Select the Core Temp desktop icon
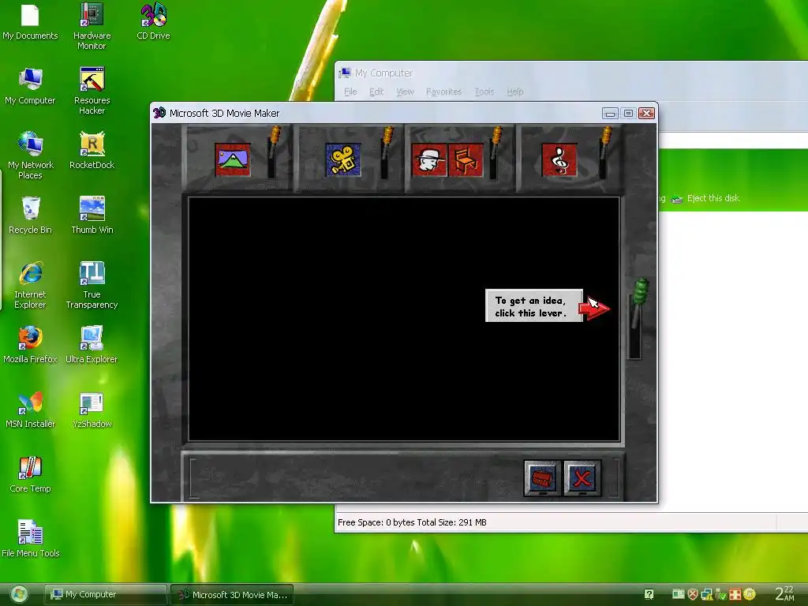Viewport: 808px width, 606px height. (x=30, y=475)
